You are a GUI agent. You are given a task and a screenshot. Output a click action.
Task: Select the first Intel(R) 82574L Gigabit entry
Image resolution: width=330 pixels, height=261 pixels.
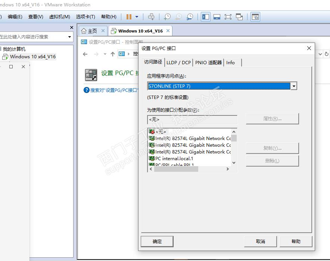tap(190, 138)
